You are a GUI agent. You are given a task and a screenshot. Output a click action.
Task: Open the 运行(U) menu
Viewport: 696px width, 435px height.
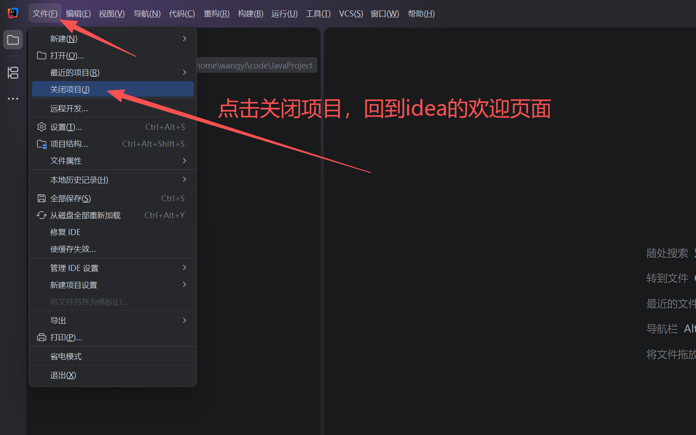[x=284, y=13]
